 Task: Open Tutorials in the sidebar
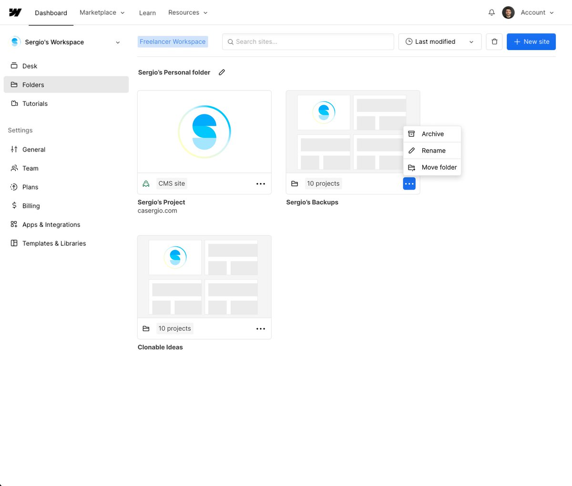pos(66,103)
